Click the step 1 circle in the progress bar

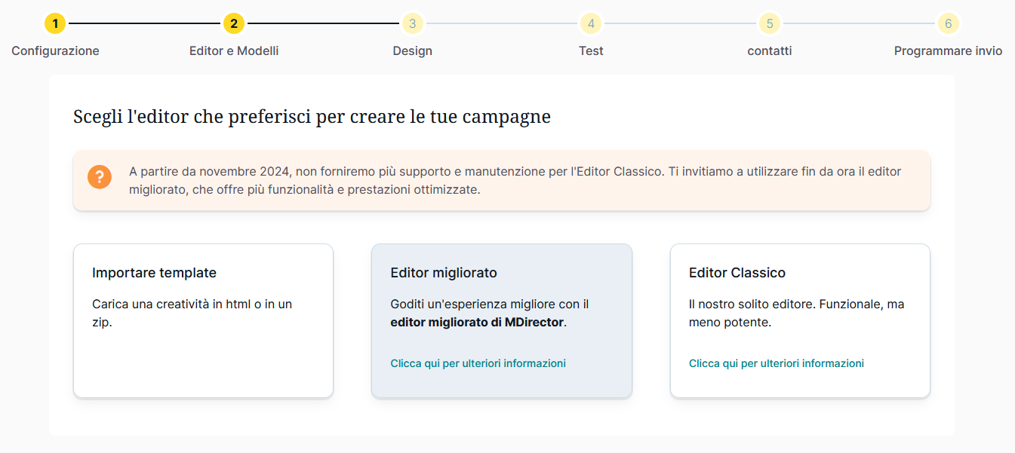(55, 24)
